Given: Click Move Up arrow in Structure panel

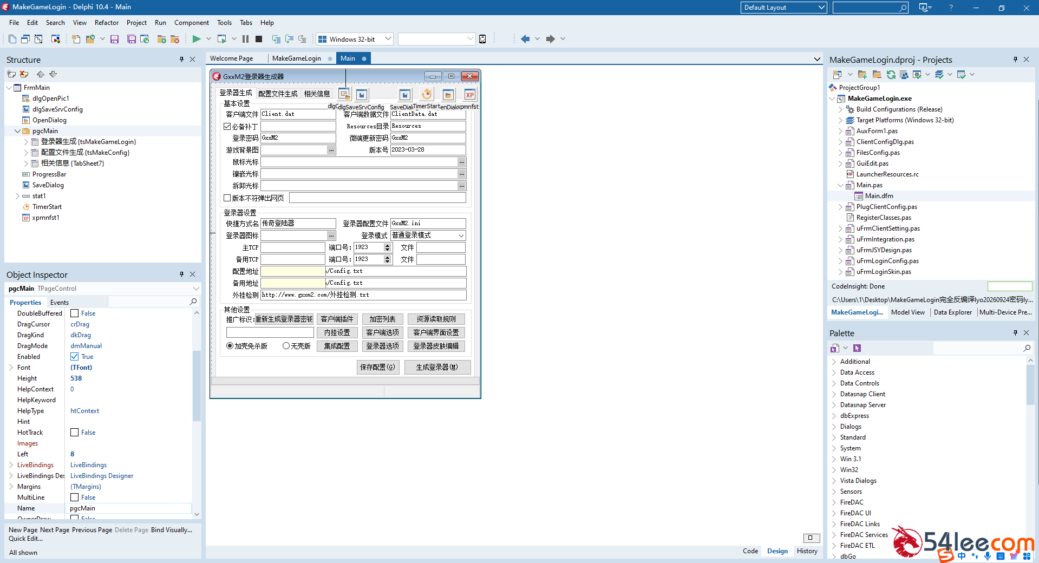Looking at the screenshot, I should tap(40, 74).
